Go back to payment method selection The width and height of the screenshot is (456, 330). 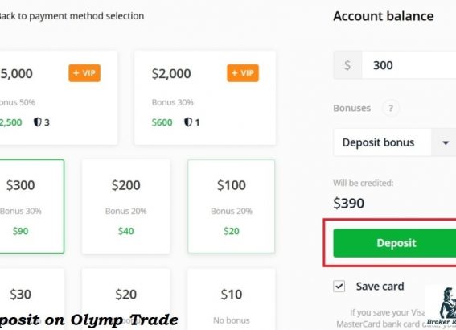[72, 16]
